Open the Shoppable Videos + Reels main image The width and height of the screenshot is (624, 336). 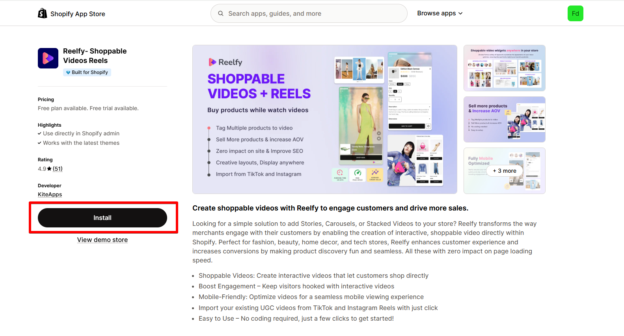pyautogui.click(x=325, y=119)
